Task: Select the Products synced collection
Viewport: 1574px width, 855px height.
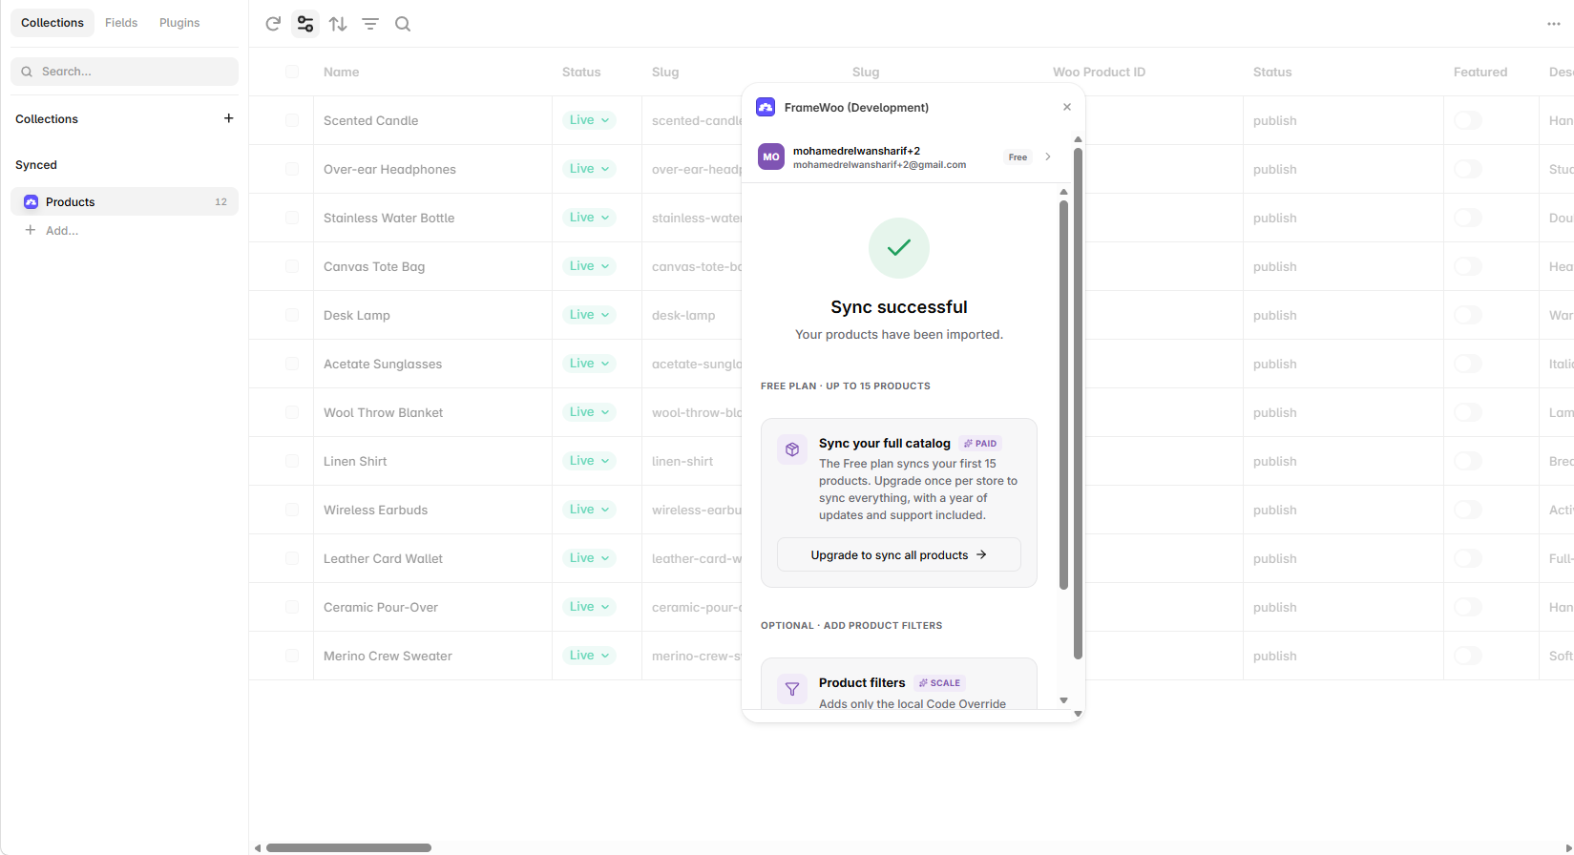Action: click(x=124, y=201)
